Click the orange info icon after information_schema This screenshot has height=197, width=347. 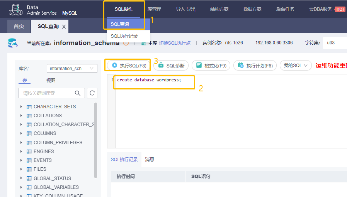126,43
